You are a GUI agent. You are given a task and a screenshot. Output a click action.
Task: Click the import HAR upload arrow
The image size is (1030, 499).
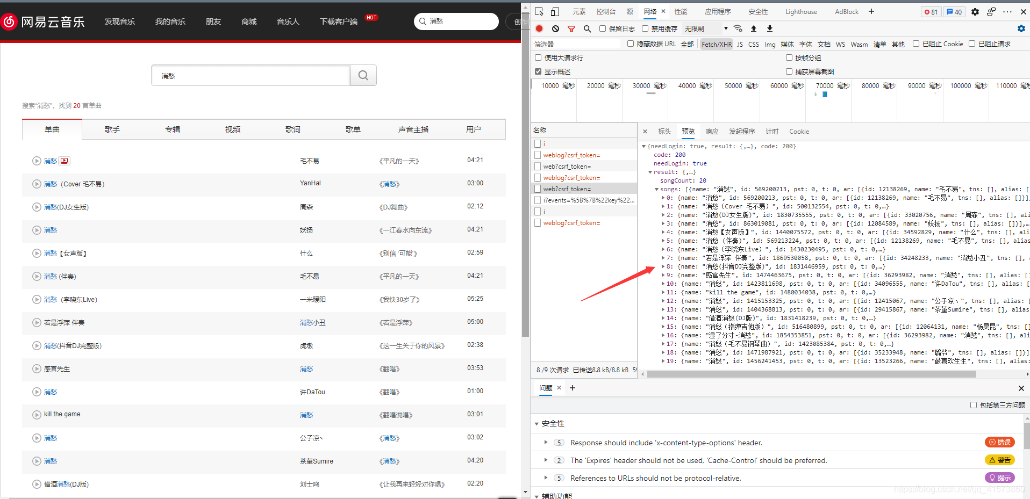click(754, 28)
